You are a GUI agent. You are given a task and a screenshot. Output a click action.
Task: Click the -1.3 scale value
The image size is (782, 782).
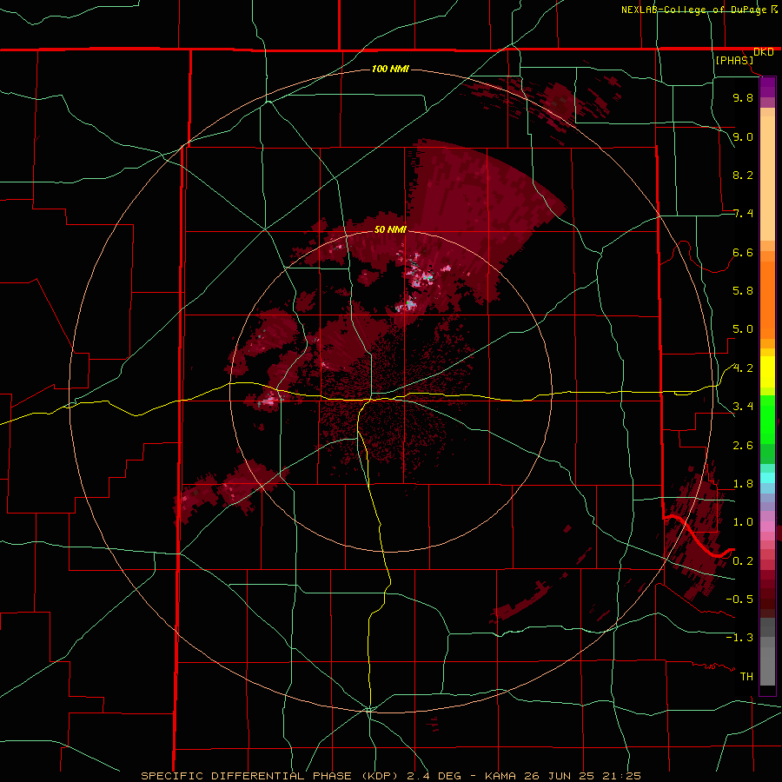tap(739, 638)
